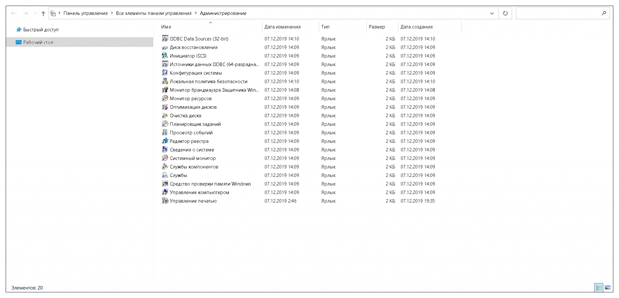The image size is (619, 298).
Task: Refresh the Администрирование folder view
Action: pos(505,13)
